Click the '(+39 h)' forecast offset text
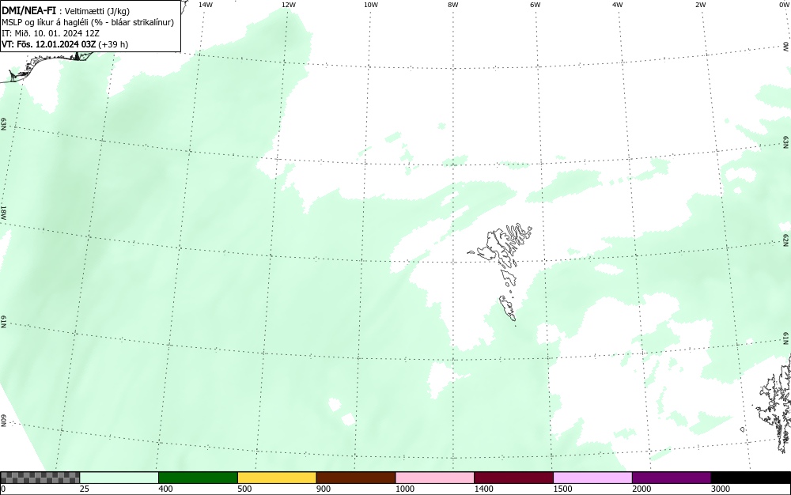The width and height of the screenshot is (791, 495). (x=113, y=44)
